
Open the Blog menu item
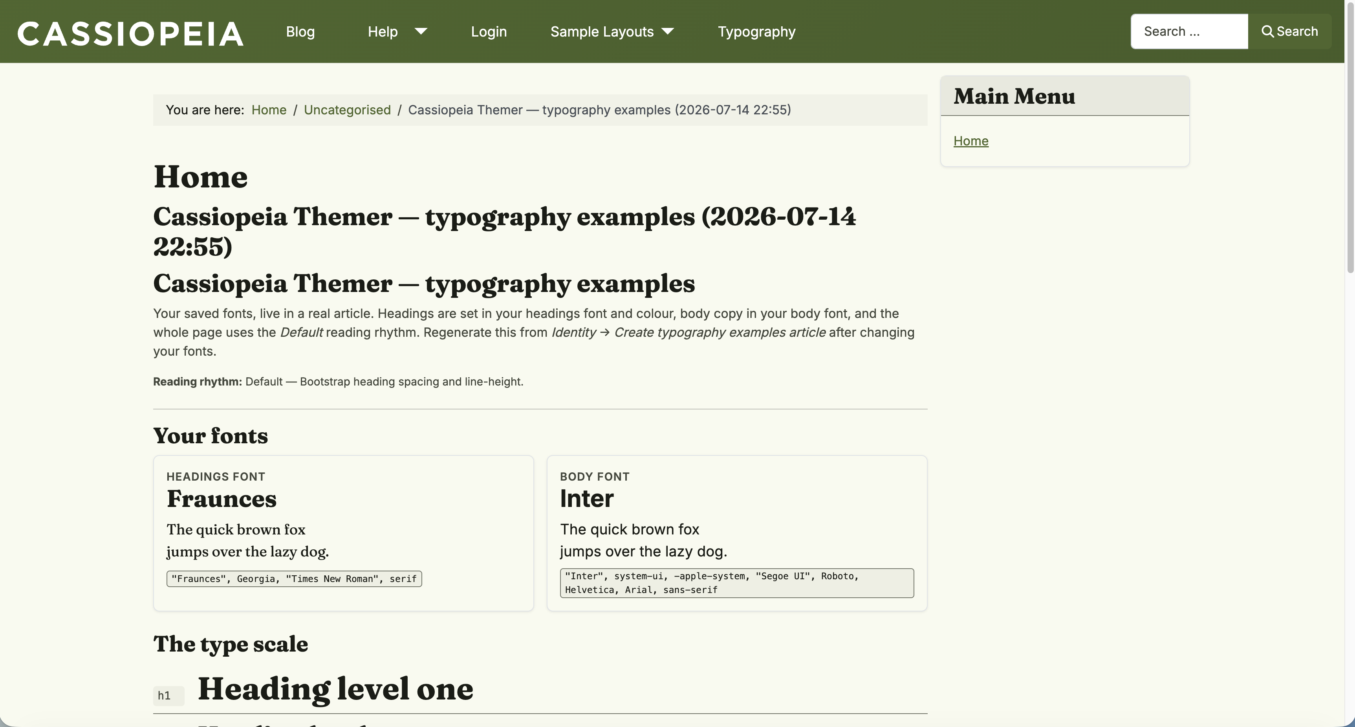[x=300, y=31]
